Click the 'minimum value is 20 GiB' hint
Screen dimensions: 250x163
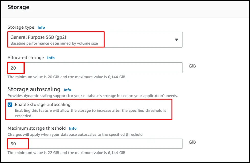click(x=66, y=77)
